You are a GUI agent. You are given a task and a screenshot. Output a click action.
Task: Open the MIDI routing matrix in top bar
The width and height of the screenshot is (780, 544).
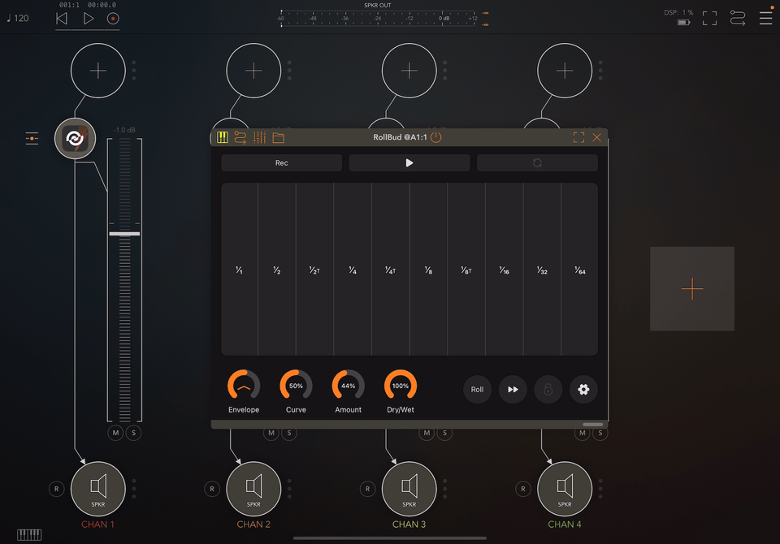[x=737, y=18]
